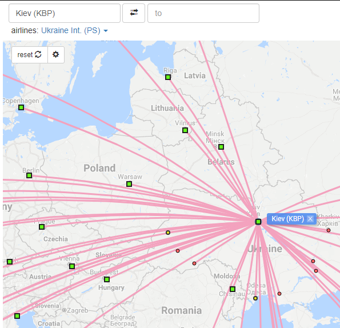
Task: Reset the map view
Action: 30,55
